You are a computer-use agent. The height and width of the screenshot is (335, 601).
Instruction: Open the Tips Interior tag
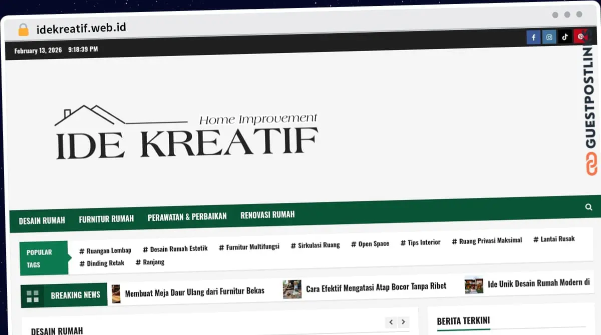click(421, 242)
